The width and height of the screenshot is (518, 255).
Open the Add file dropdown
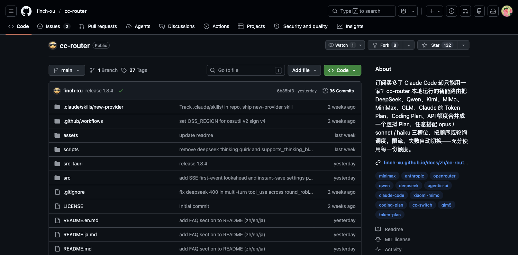[x=304, y=70]
